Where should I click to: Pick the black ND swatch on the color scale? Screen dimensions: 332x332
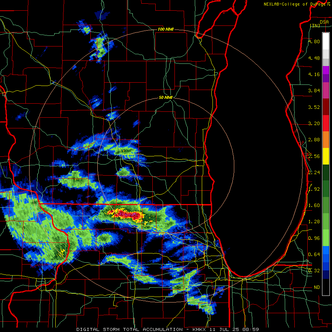tap(326, 287)
